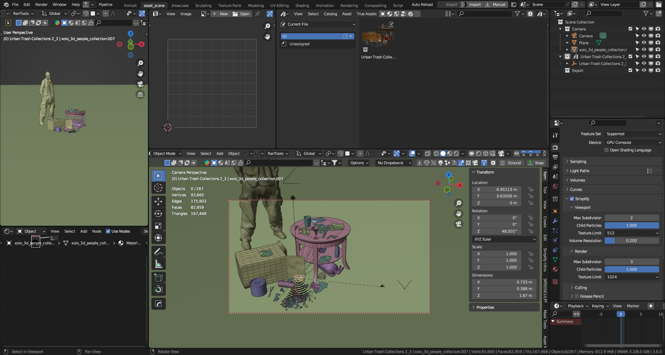The width and height of the screenshot is (665, 355).
Task: Select the Annotate tool
Action: [158, 252]
